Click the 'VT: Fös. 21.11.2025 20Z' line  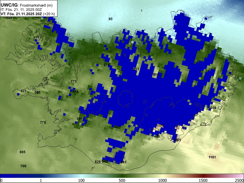tap(21, 14)
